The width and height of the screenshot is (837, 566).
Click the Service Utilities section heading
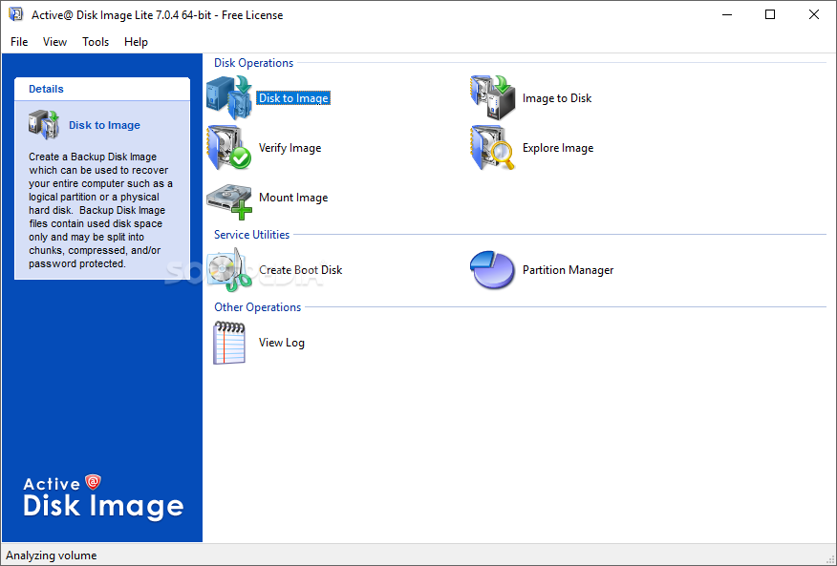tap(251, 235)
